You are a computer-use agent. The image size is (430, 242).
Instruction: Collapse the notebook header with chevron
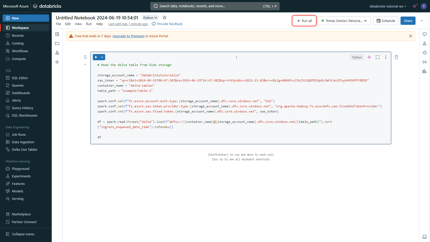[422, 21]
